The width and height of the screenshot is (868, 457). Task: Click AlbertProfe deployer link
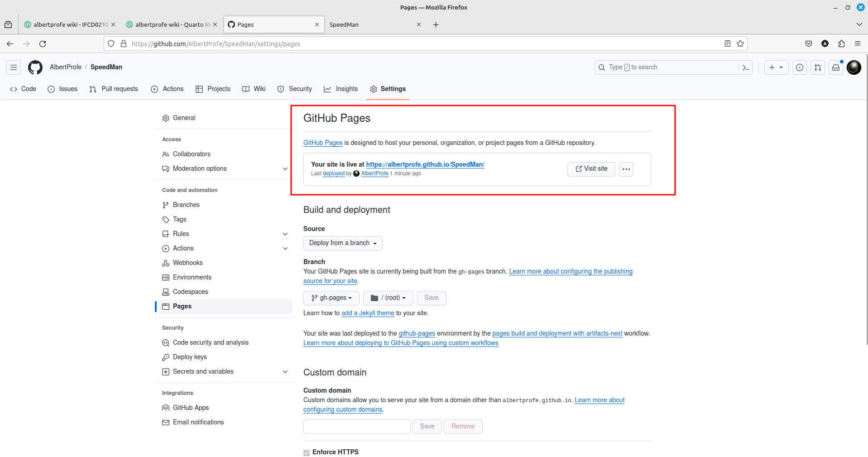tap(375, 174)
